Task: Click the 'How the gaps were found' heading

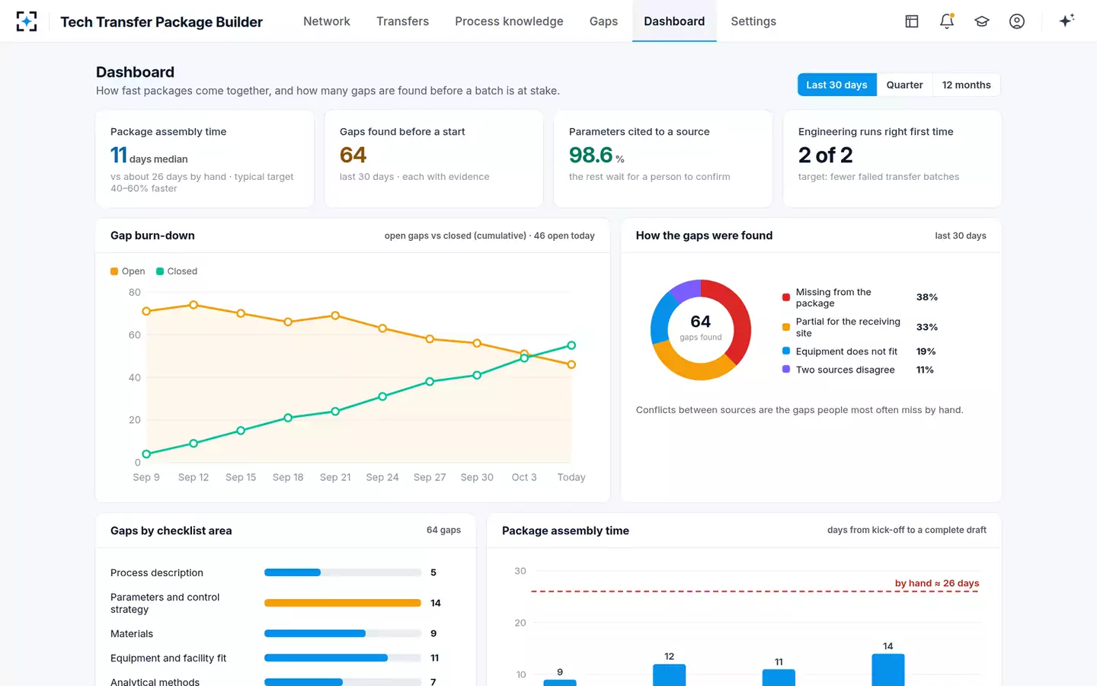Action: (704, 236)
